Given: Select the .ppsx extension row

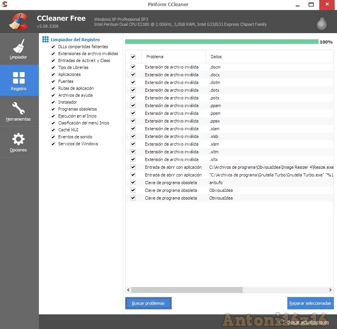Looking at the screenshot, I should click(x=230, y=121).
